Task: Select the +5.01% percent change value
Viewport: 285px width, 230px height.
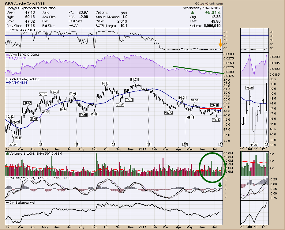Action: (213, 13)
